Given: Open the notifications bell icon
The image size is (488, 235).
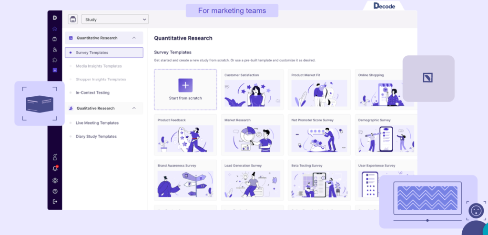Looking at the screenshot, I should point(55,169).
